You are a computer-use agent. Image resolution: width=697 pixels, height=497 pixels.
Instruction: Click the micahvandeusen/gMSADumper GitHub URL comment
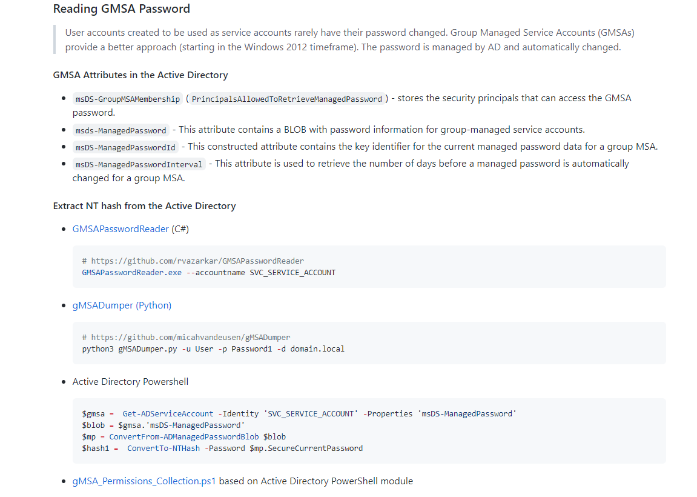(187, 337)
